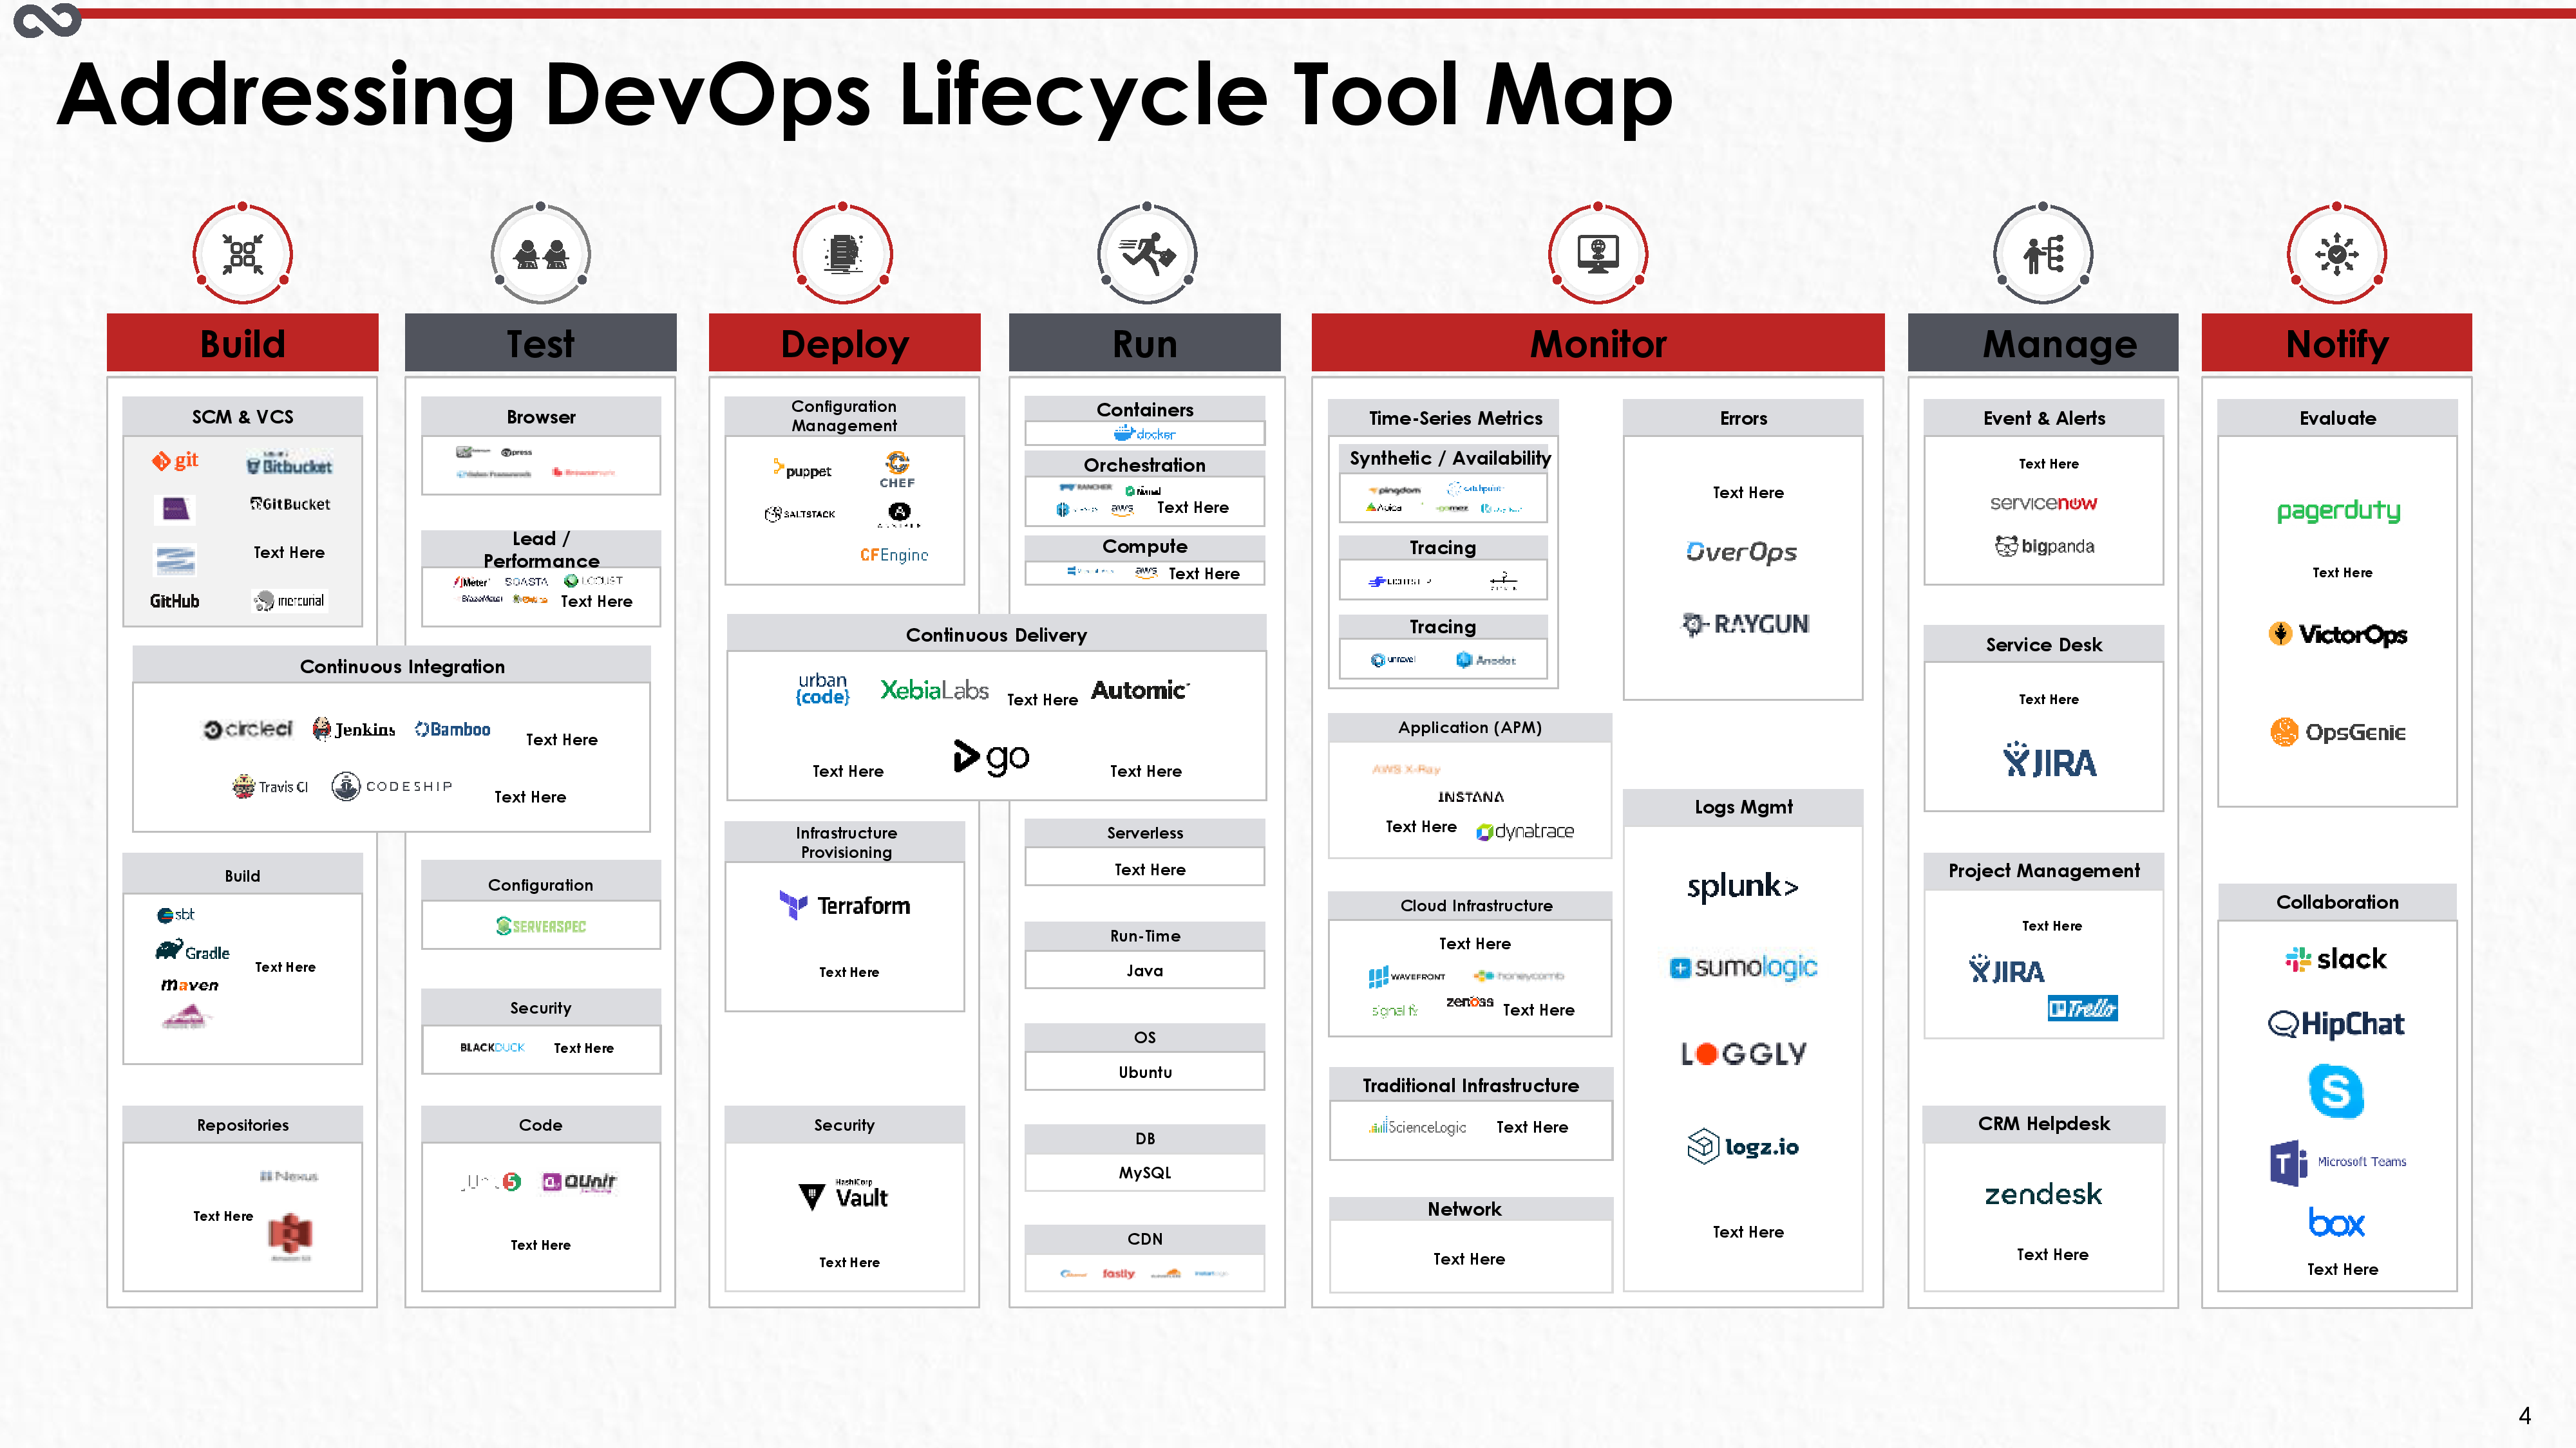Click the Test stage people icon
2576x1448 pixels.
click(x=541, y=254)
